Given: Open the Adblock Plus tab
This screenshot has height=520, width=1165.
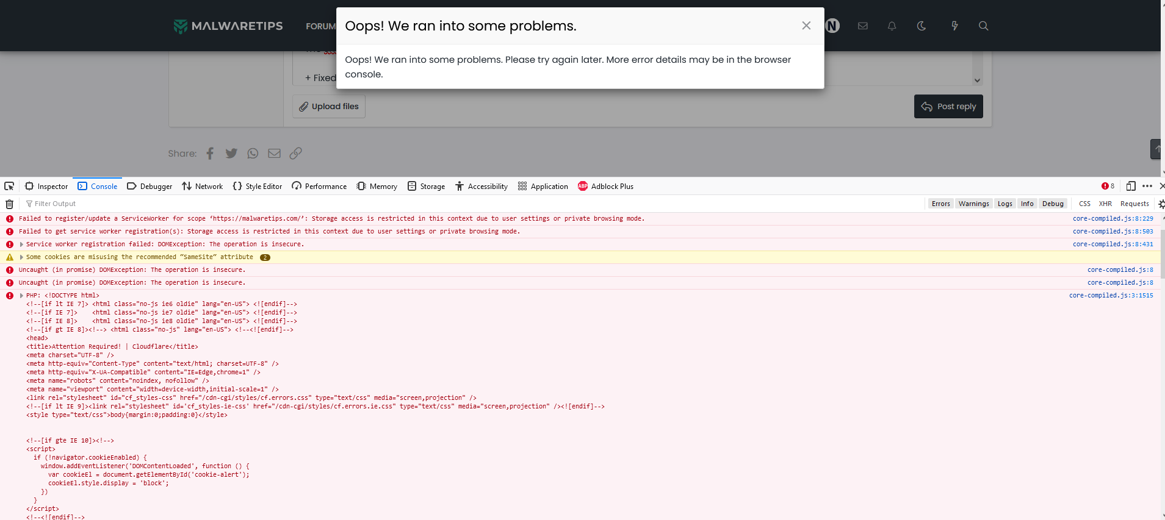Looking at the screenshot, I should (x=606, y=186).
